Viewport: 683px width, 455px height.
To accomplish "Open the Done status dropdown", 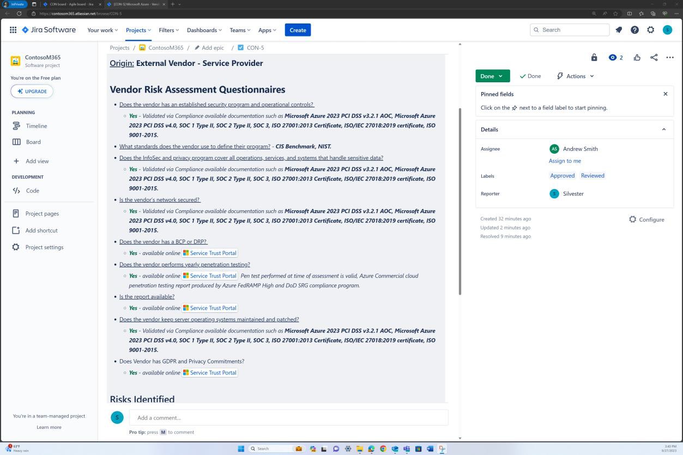I will [491, 76].
